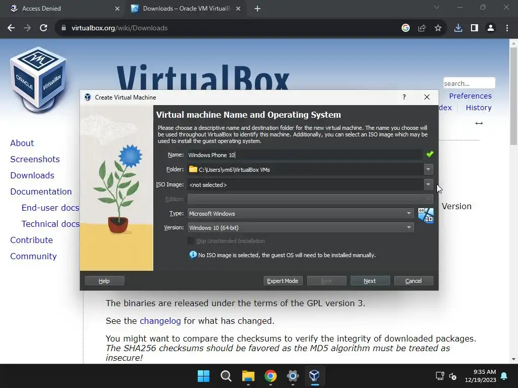This screenshot has height=388, width=518.
Task: Open the About link in the site sidebar
Action: point(22,143)
